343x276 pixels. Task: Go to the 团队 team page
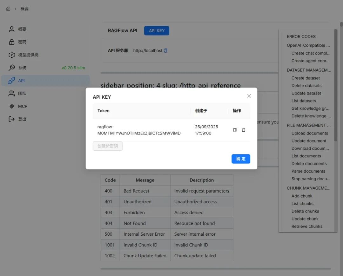point(22,94)
